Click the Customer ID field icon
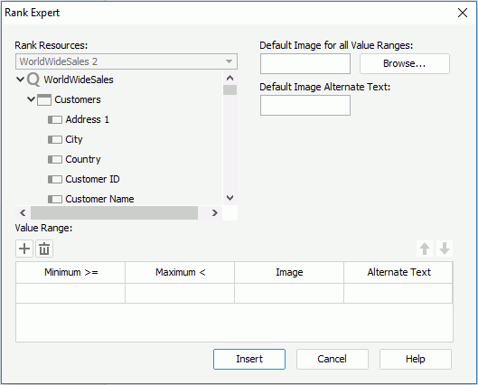478x385 pixels. (55, 179)
